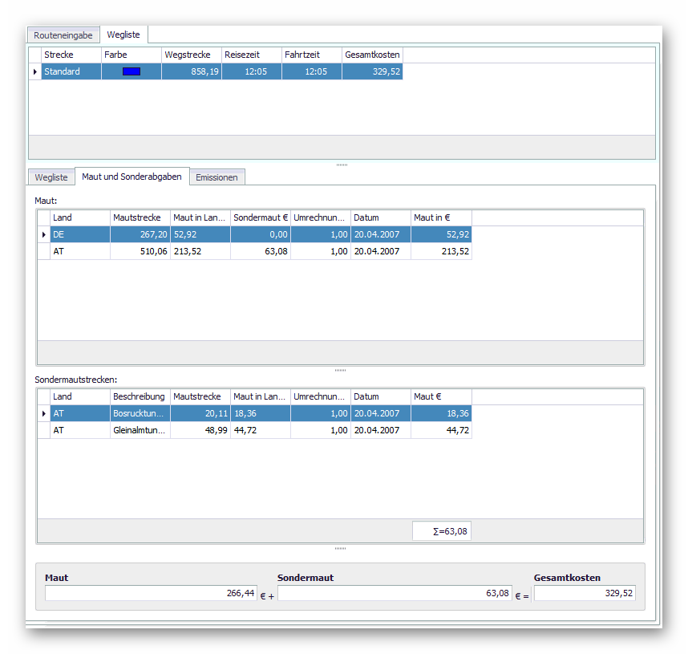Click the Mautstrecke header in Maut table
Image resolution: width=688 pixels, height=654 pixels.
[x=140, y=217]
